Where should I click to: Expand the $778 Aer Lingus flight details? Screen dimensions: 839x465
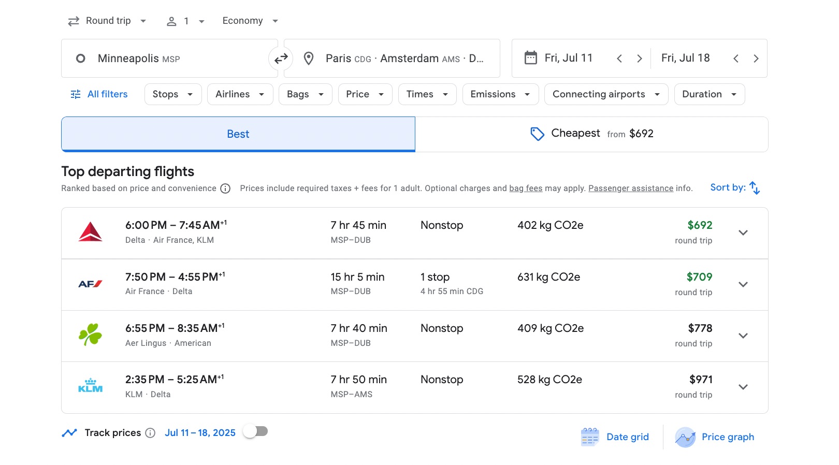[743, 336]
